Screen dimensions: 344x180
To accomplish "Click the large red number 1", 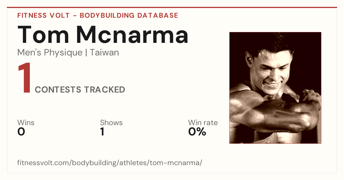I will pyautogui.click(x=24, y=79).
